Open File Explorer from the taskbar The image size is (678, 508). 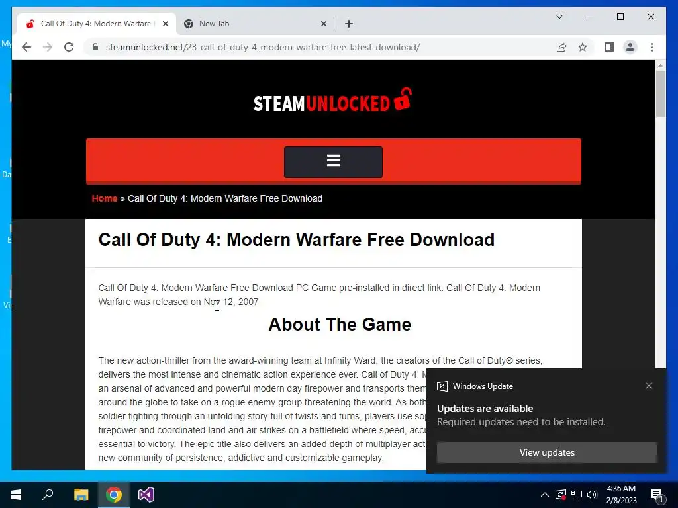tap(81, 495)
